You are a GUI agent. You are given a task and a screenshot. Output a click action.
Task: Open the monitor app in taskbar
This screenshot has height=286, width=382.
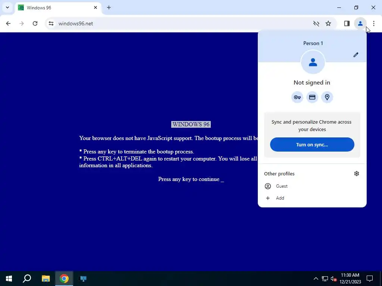tap(83, 279)
